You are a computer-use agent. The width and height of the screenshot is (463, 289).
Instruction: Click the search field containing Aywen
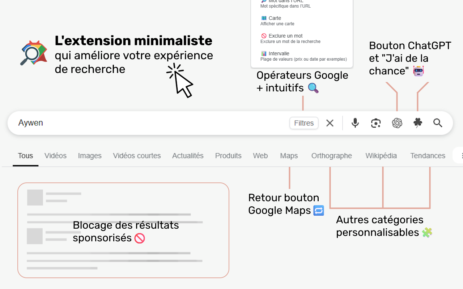click(145, 123)
